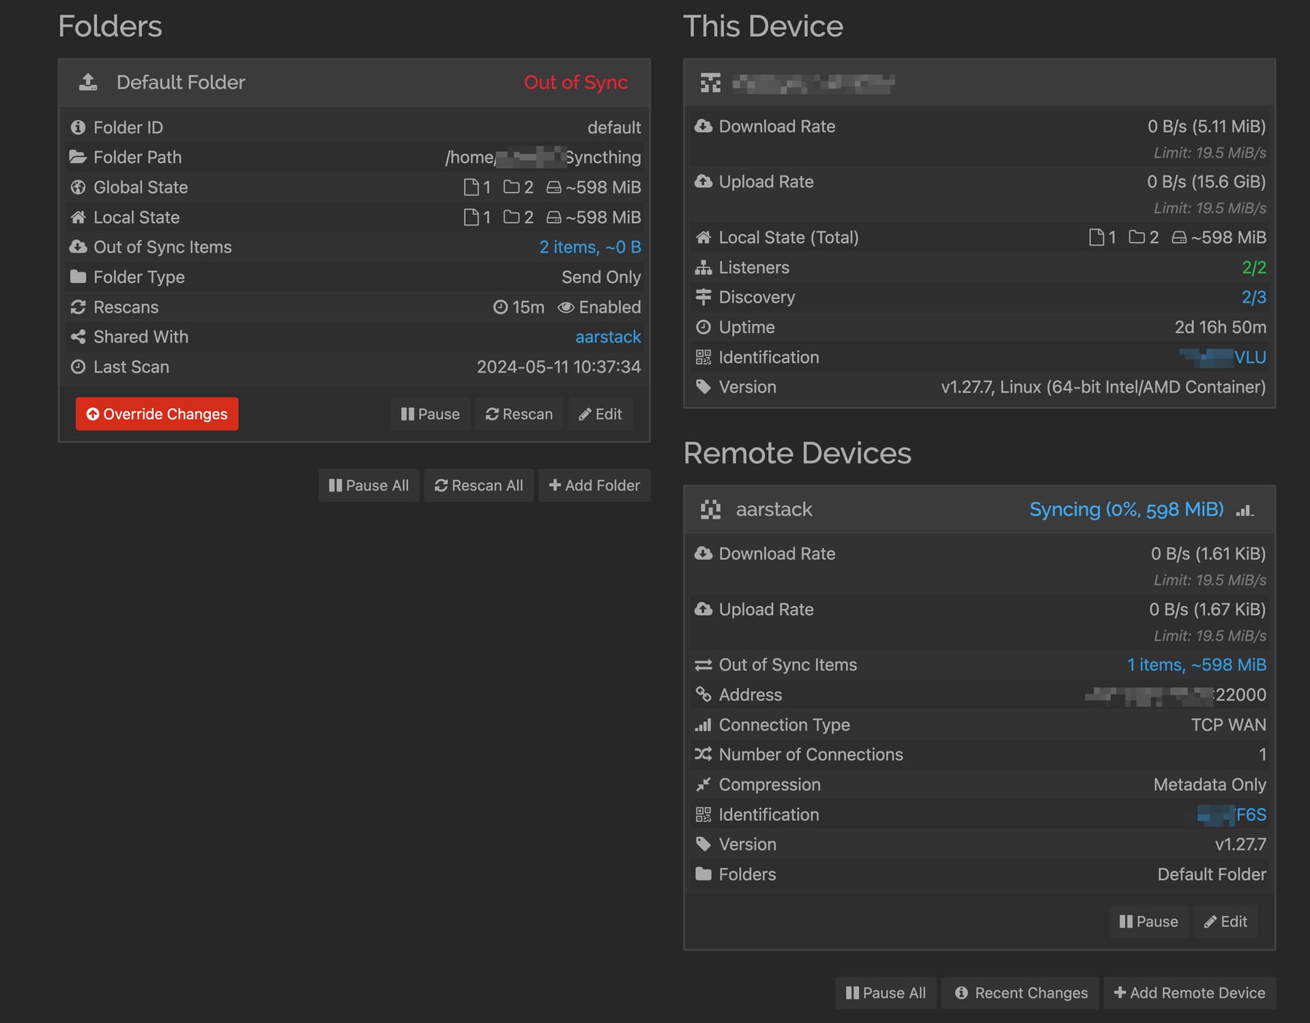View Recent Changes
This screenshot has height=1023, width=1310.
(x=1019, y=993)
